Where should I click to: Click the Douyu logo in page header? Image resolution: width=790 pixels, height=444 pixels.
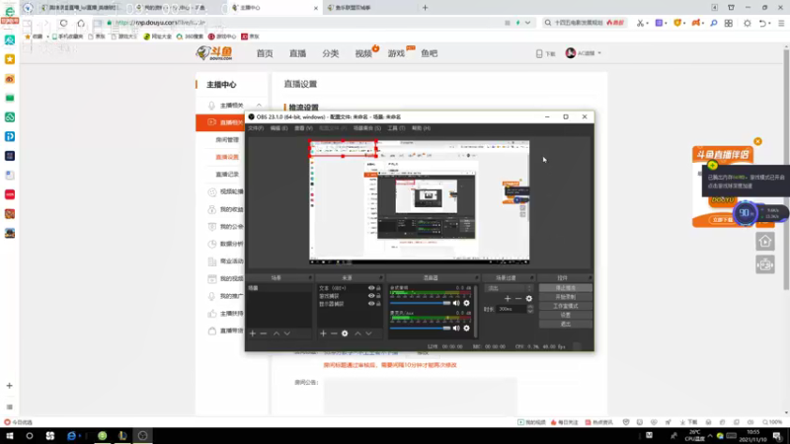point(215,53)
